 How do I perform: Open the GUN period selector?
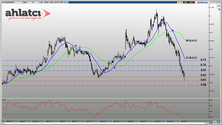(x=25, y=2)
